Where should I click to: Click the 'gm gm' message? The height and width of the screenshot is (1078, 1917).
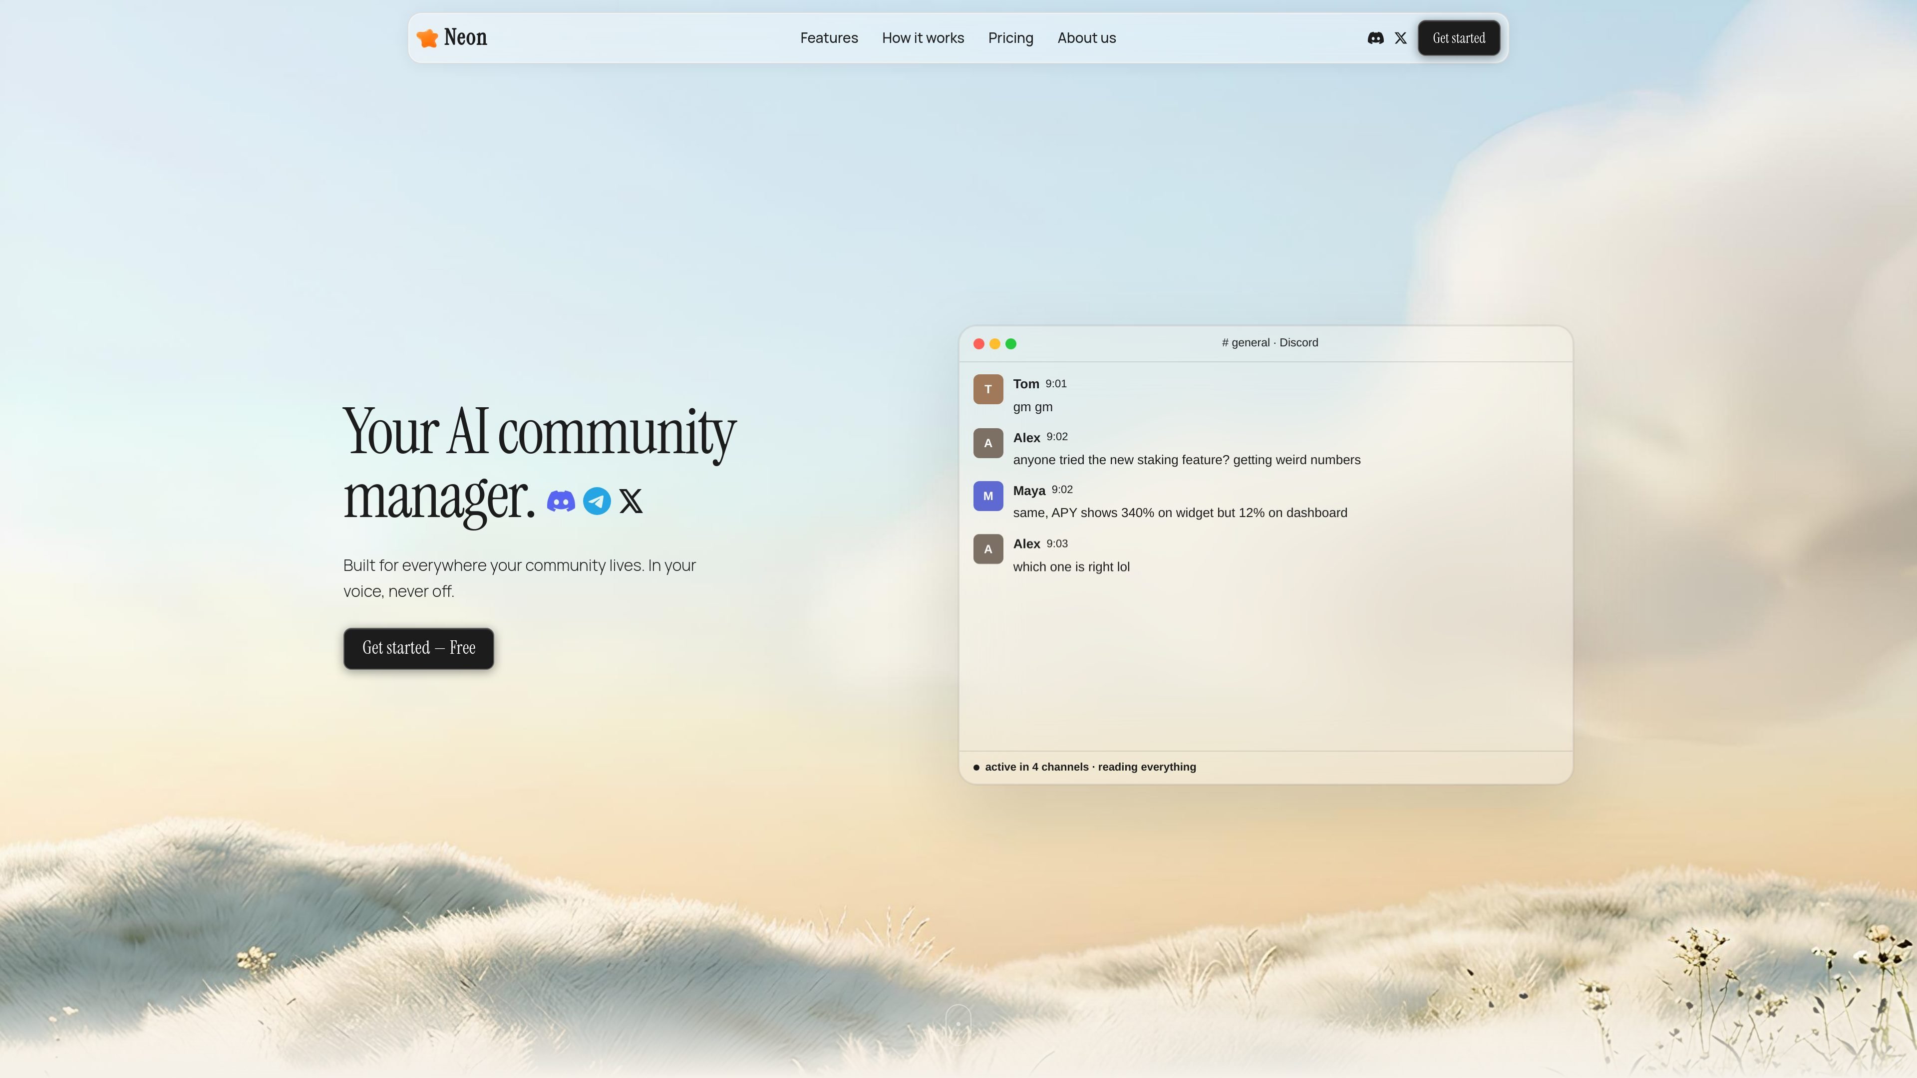1032,408
